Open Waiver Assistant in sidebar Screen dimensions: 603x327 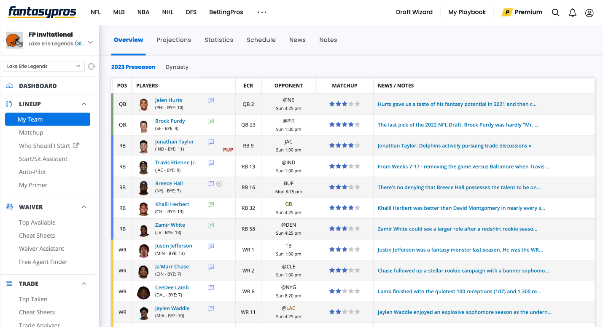pyautogui.click(x=42, y=249)
